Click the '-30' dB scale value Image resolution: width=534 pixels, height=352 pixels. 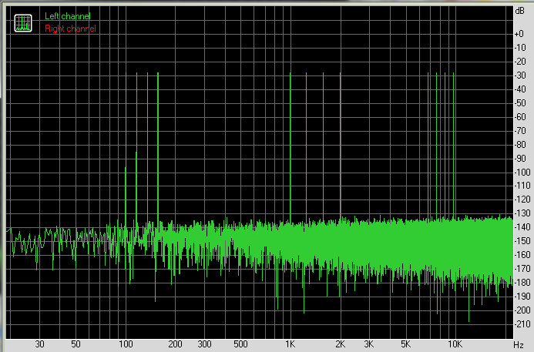[x=520, y=75]
